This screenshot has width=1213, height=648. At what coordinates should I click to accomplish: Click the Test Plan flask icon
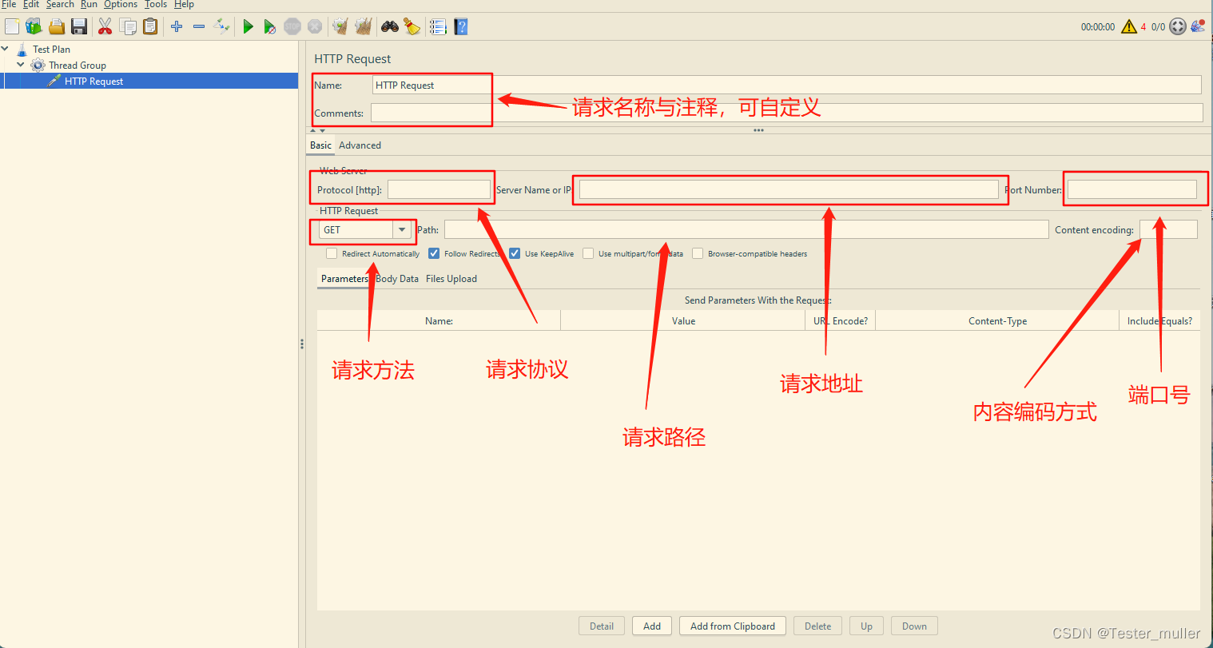(22, 49)
